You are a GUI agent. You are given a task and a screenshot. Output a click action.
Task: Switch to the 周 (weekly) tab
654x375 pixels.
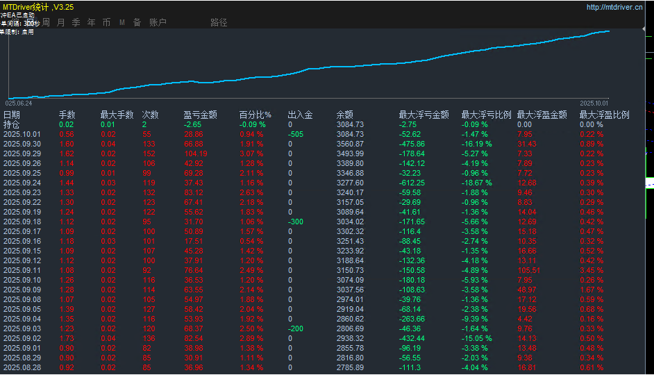(46, 22)
